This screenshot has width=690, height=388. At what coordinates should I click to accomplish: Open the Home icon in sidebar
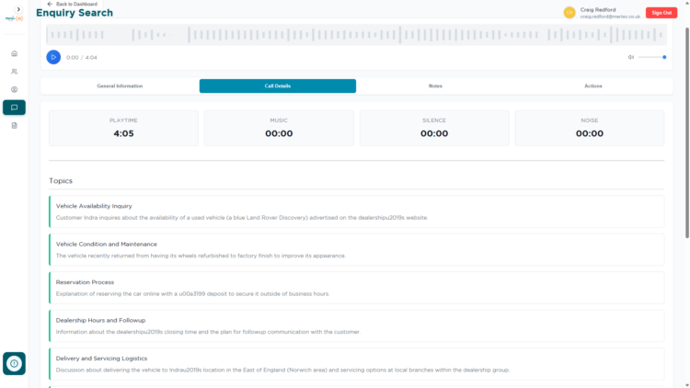[14, 53]
